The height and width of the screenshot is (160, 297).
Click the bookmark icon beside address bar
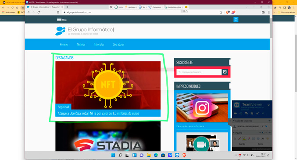[58, 12]
